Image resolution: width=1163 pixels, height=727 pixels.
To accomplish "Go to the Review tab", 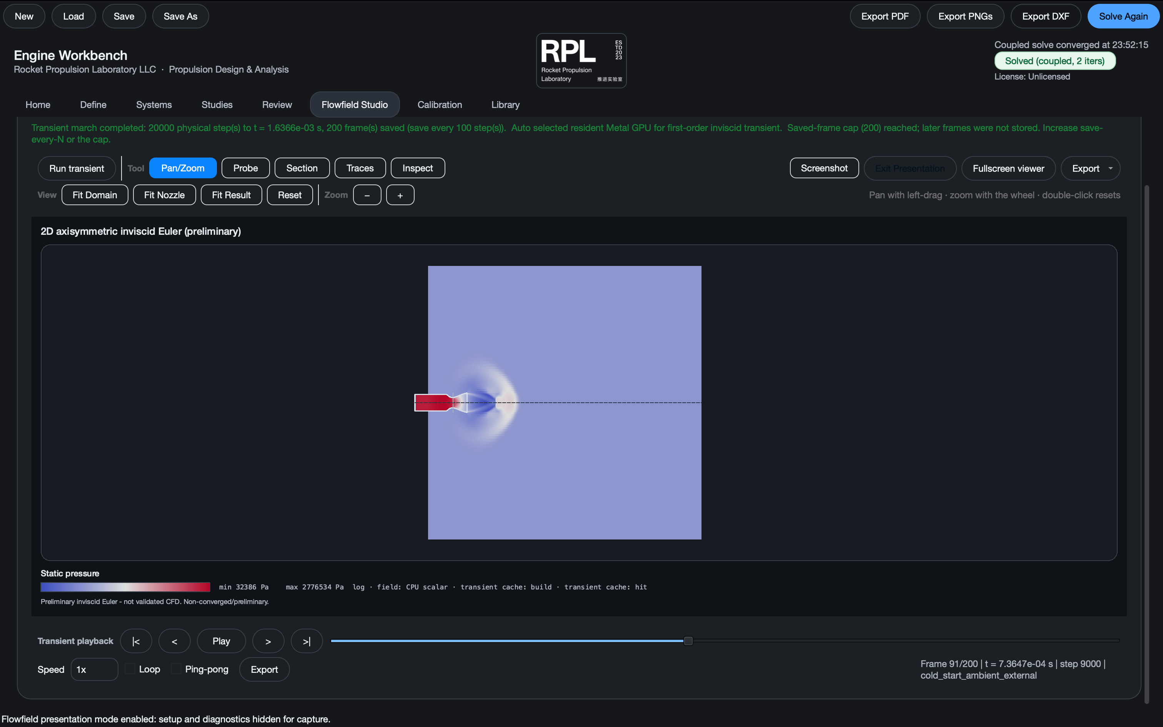I will 277,105.
